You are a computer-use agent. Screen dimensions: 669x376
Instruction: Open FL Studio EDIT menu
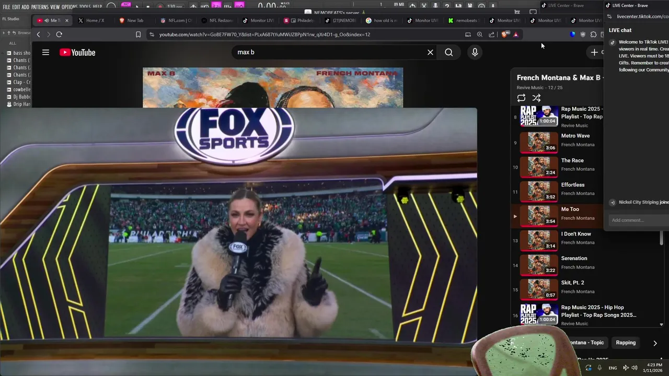(16, 7)
